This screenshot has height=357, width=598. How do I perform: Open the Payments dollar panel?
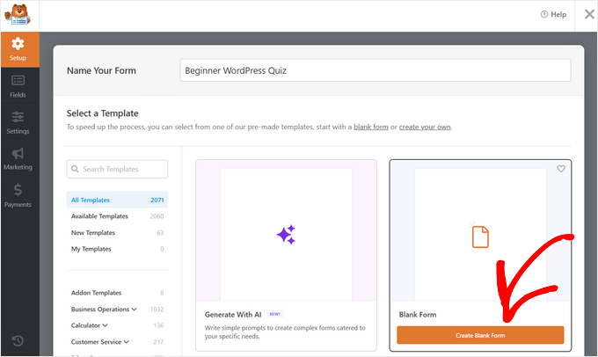(x=18, y=196)
